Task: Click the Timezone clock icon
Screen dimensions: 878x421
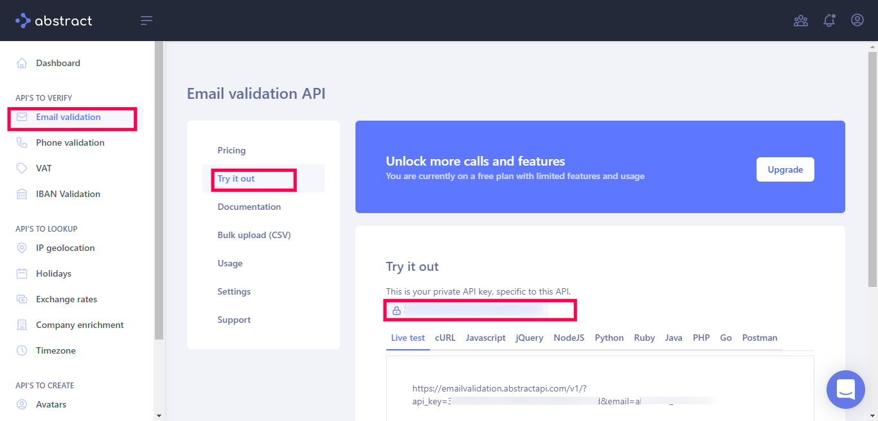Action: click(x=22, y=350)
